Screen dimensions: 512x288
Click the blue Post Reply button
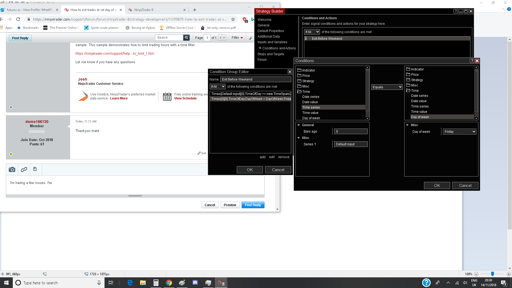pos(253,205)
